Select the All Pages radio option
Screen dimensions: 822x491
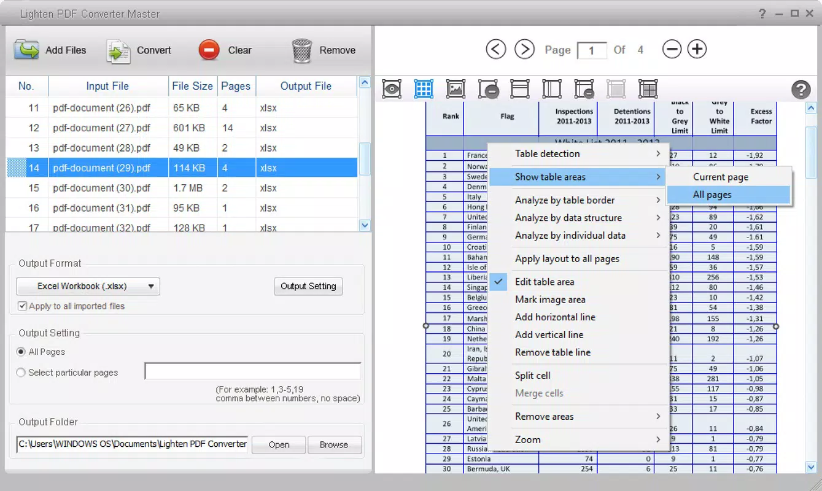tap(21, 352)
